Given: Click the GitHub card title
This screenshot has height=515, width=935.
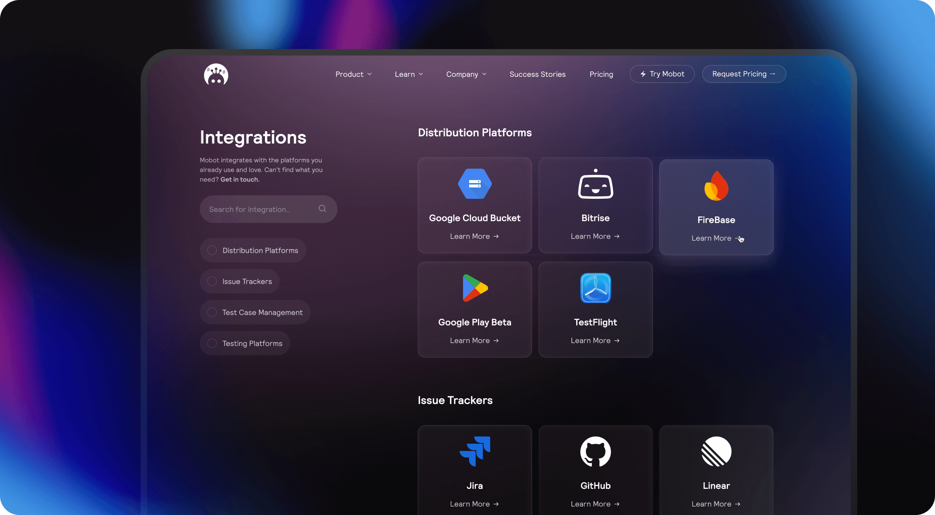Looking at the screenshot, I should click(x=596, y=486).
